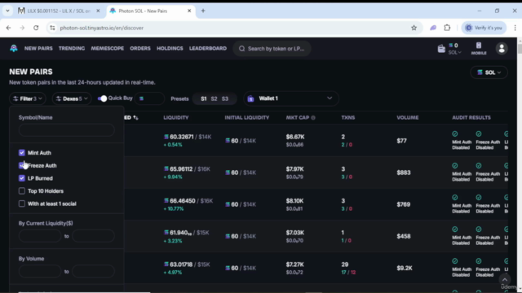This screenshot has height=293, width=522.
Task: Collapse the Filter dropdown
Action: pos(27,98)
